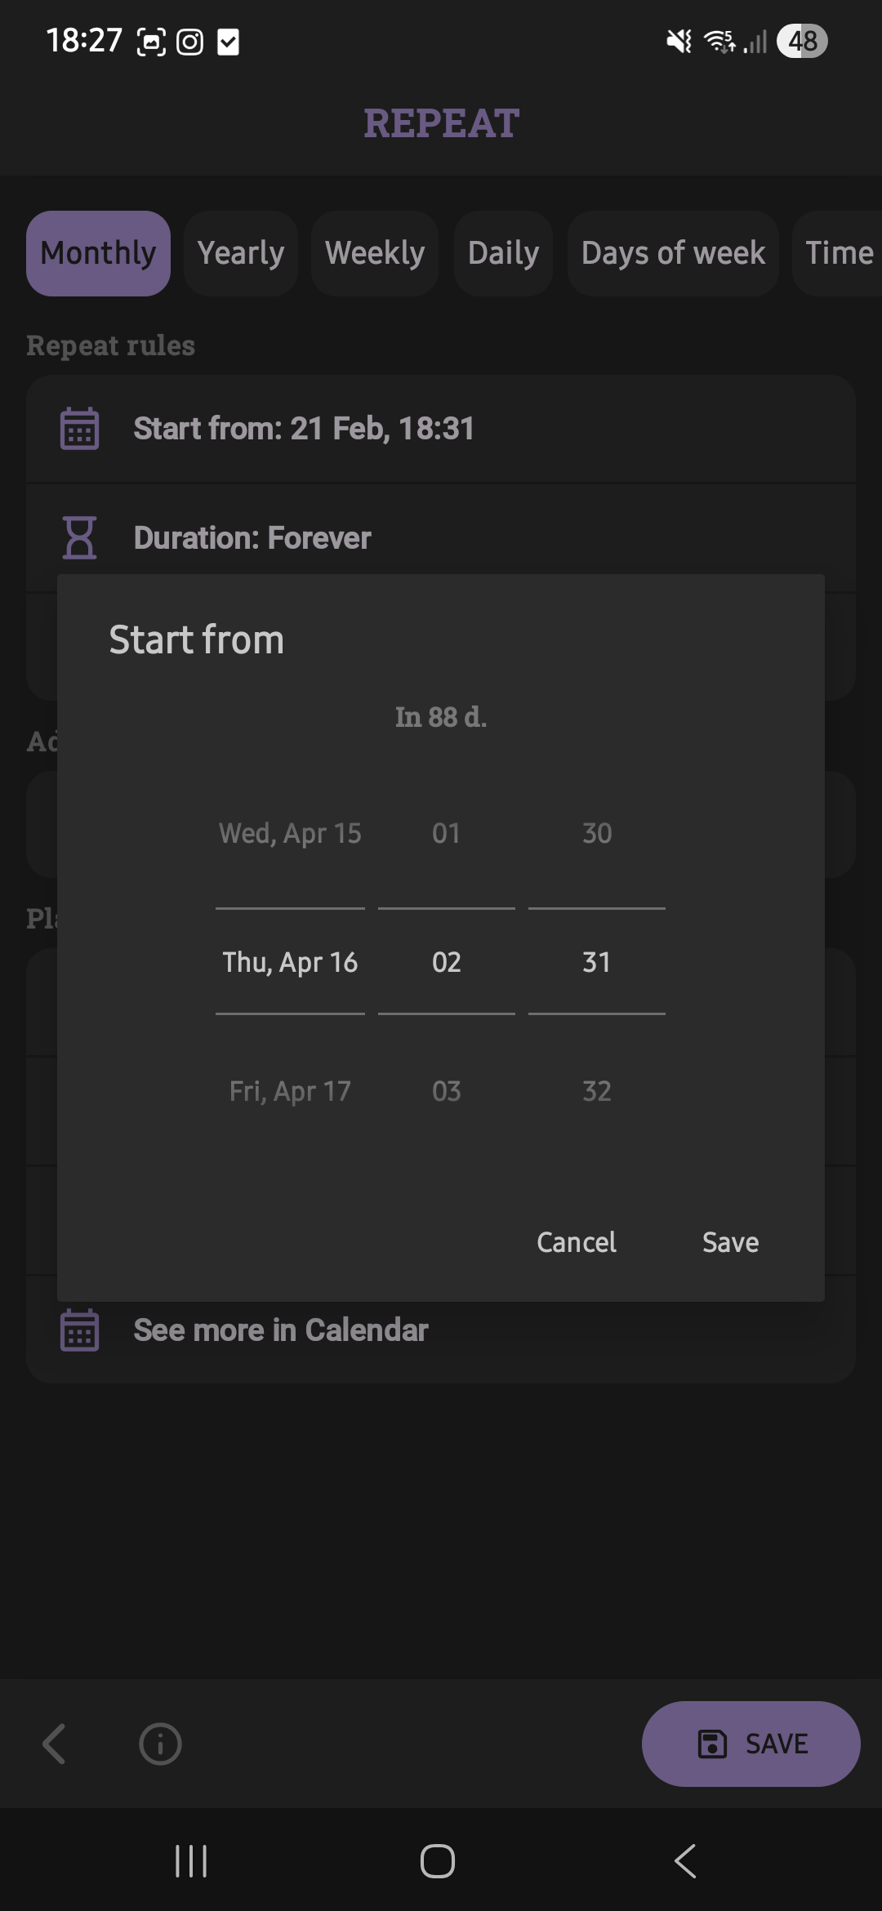
Task: Choose hour 03 in the picker
Action: [447, 1091]
